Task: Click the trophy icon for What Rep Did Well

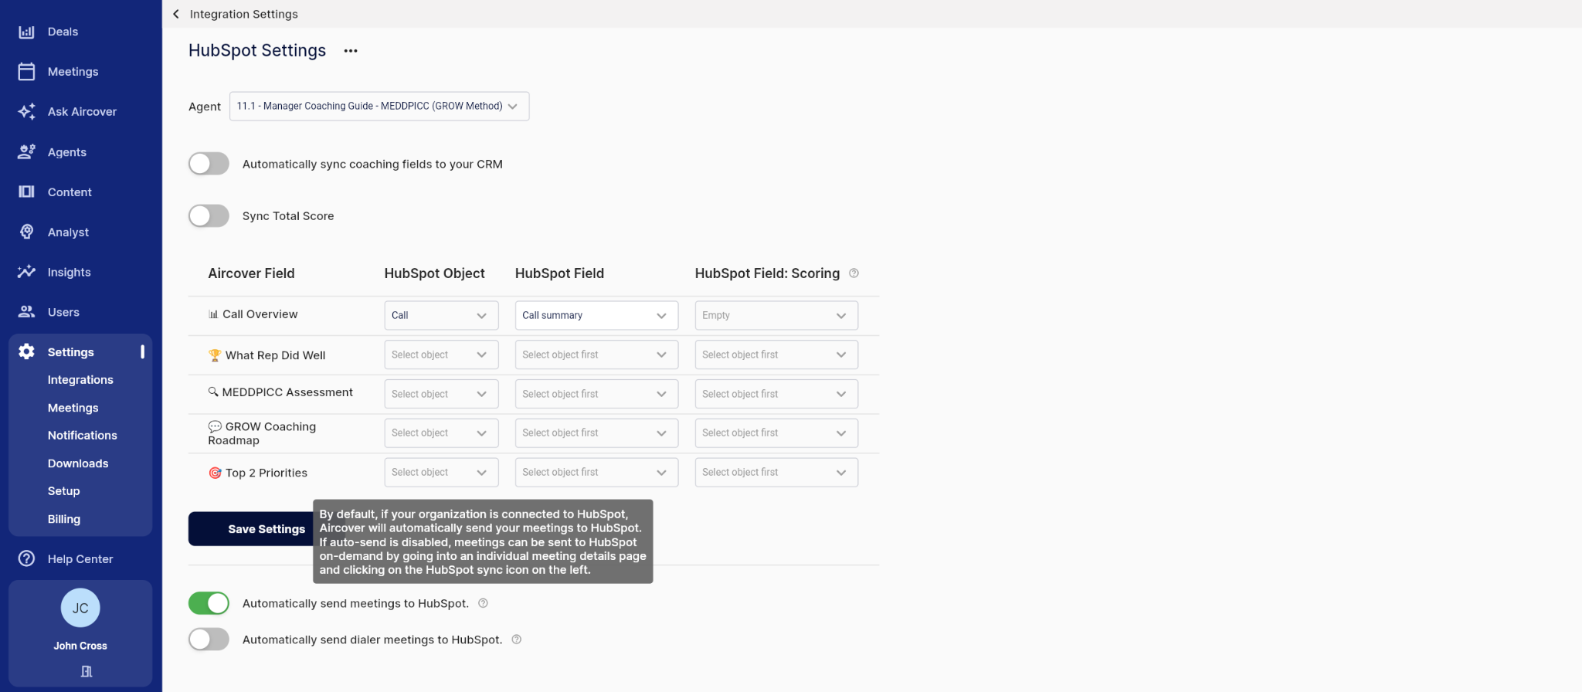Action: (215, 355)
